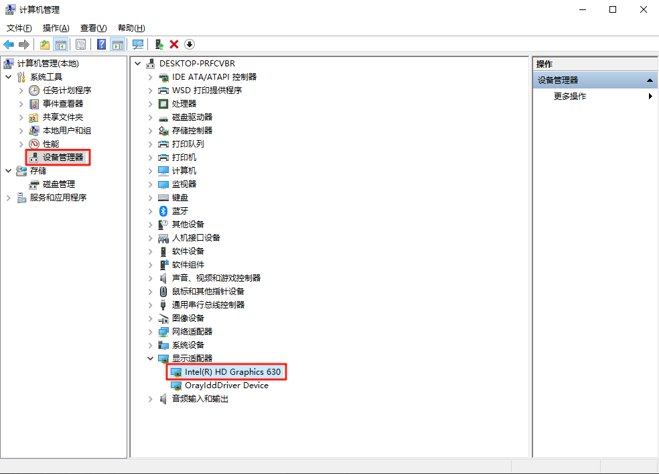659x474 pixels.
Task: Click the monitor icon beside 监视器
Action: click(x=163, y=184)
